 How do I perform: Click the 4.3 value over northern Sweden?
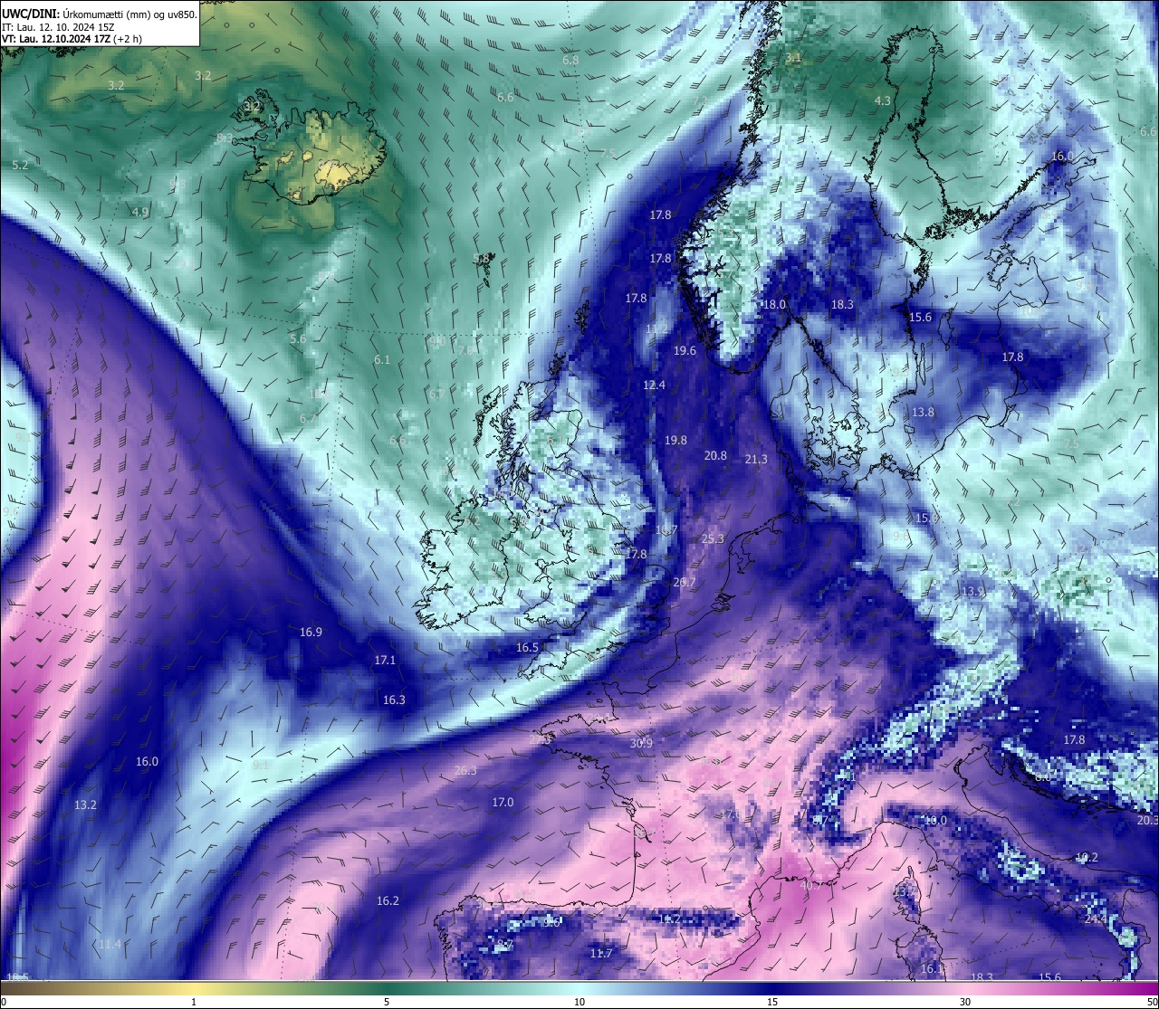coord(882,100)
